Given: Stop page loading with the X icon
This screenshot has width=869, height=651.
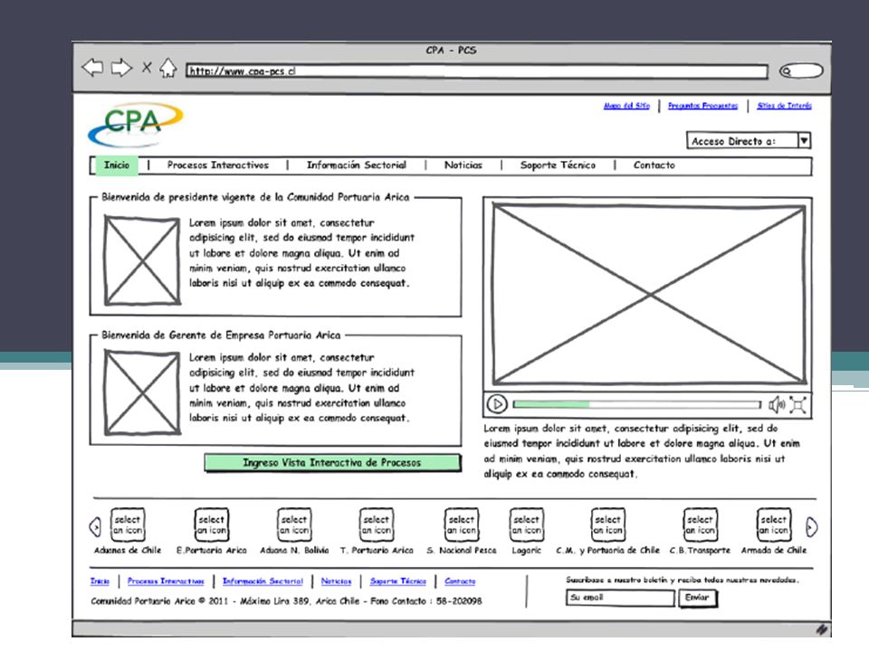Looking at the screenshot, I should pos(147,68).
